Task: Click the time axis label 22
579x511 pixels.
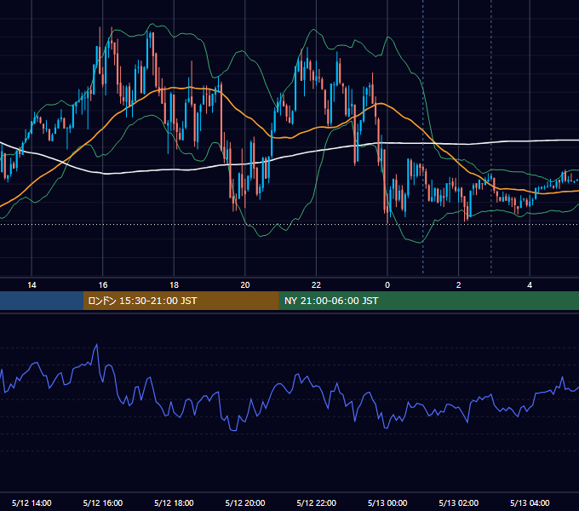Action: coord(316,285)
